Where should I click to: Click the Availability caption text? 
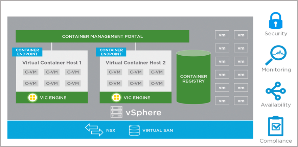[276, 105]
